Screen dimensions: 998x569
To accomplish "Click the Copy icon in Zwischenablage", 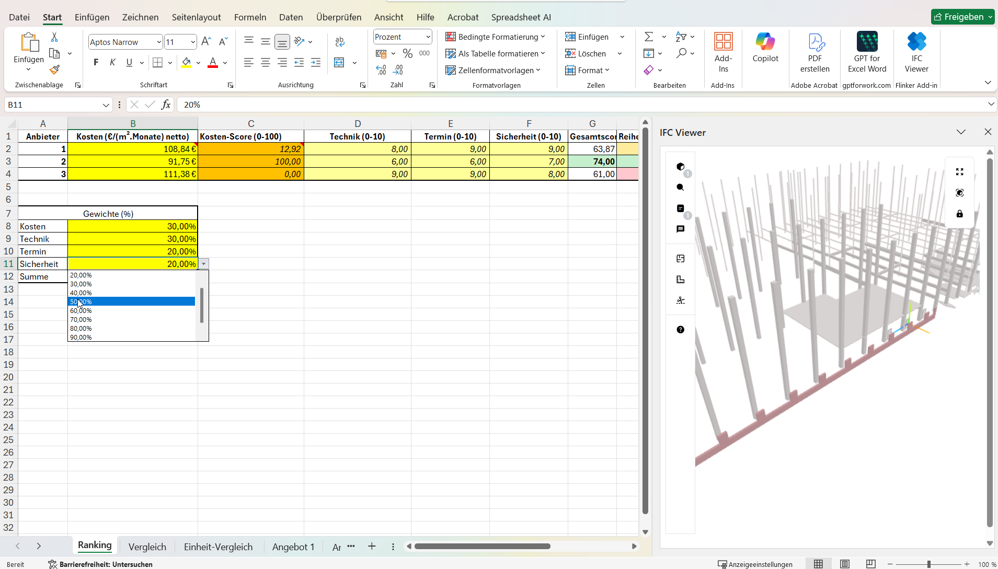I will pyautogui.click(x=54, y=53).
